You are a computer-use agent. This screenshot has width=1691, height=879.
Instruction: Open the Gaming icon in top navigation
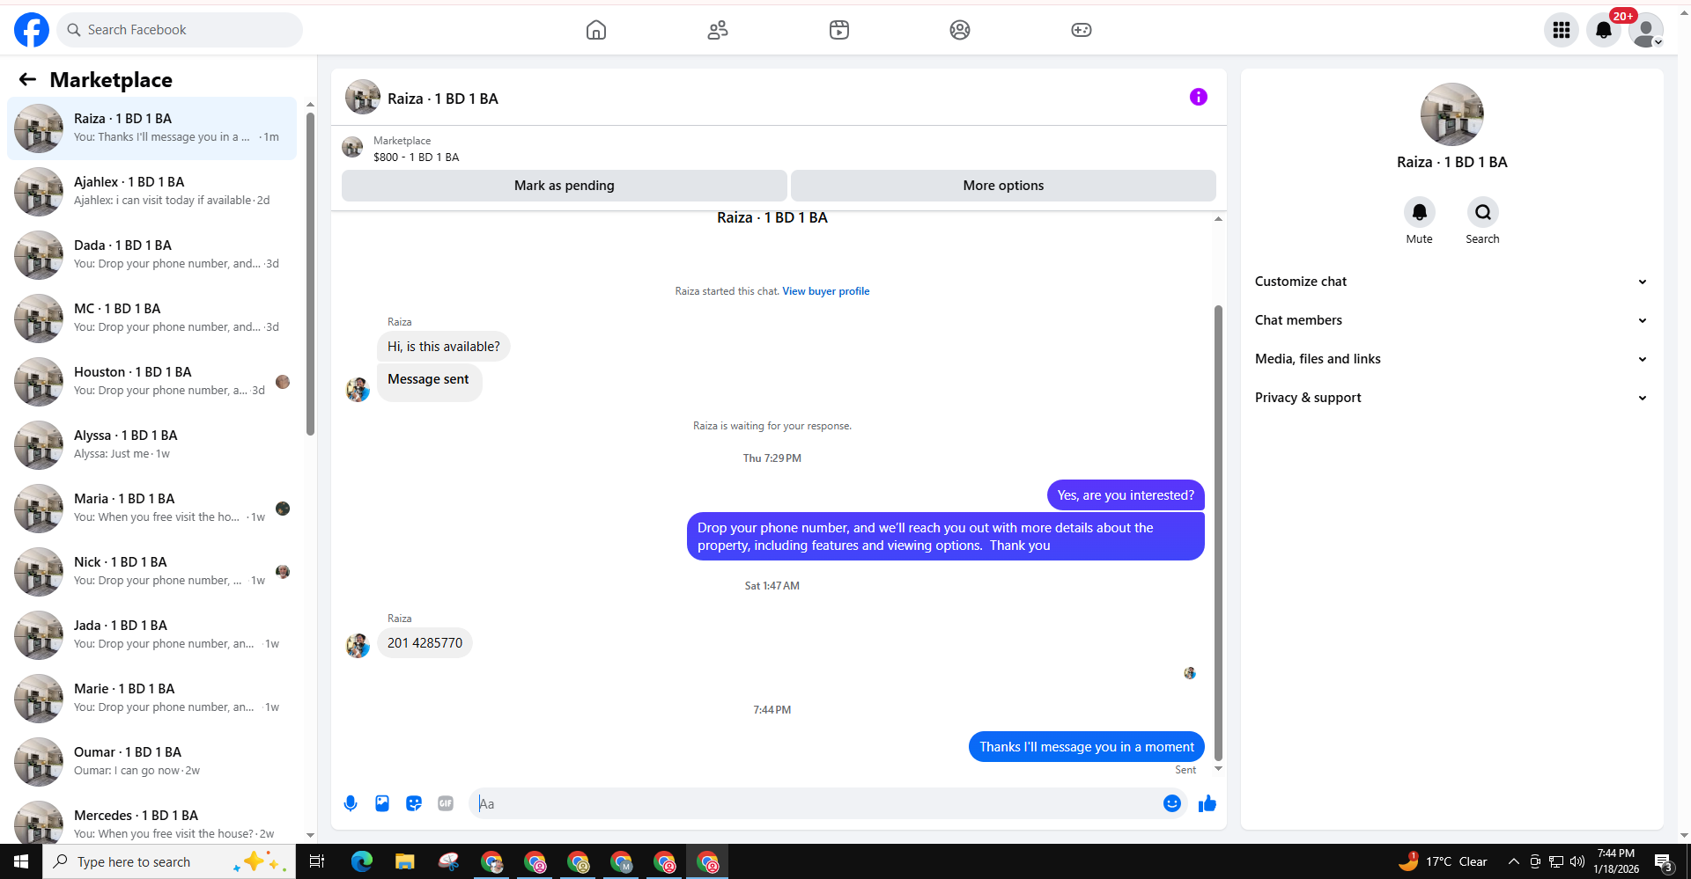(x=1082, y=30)
